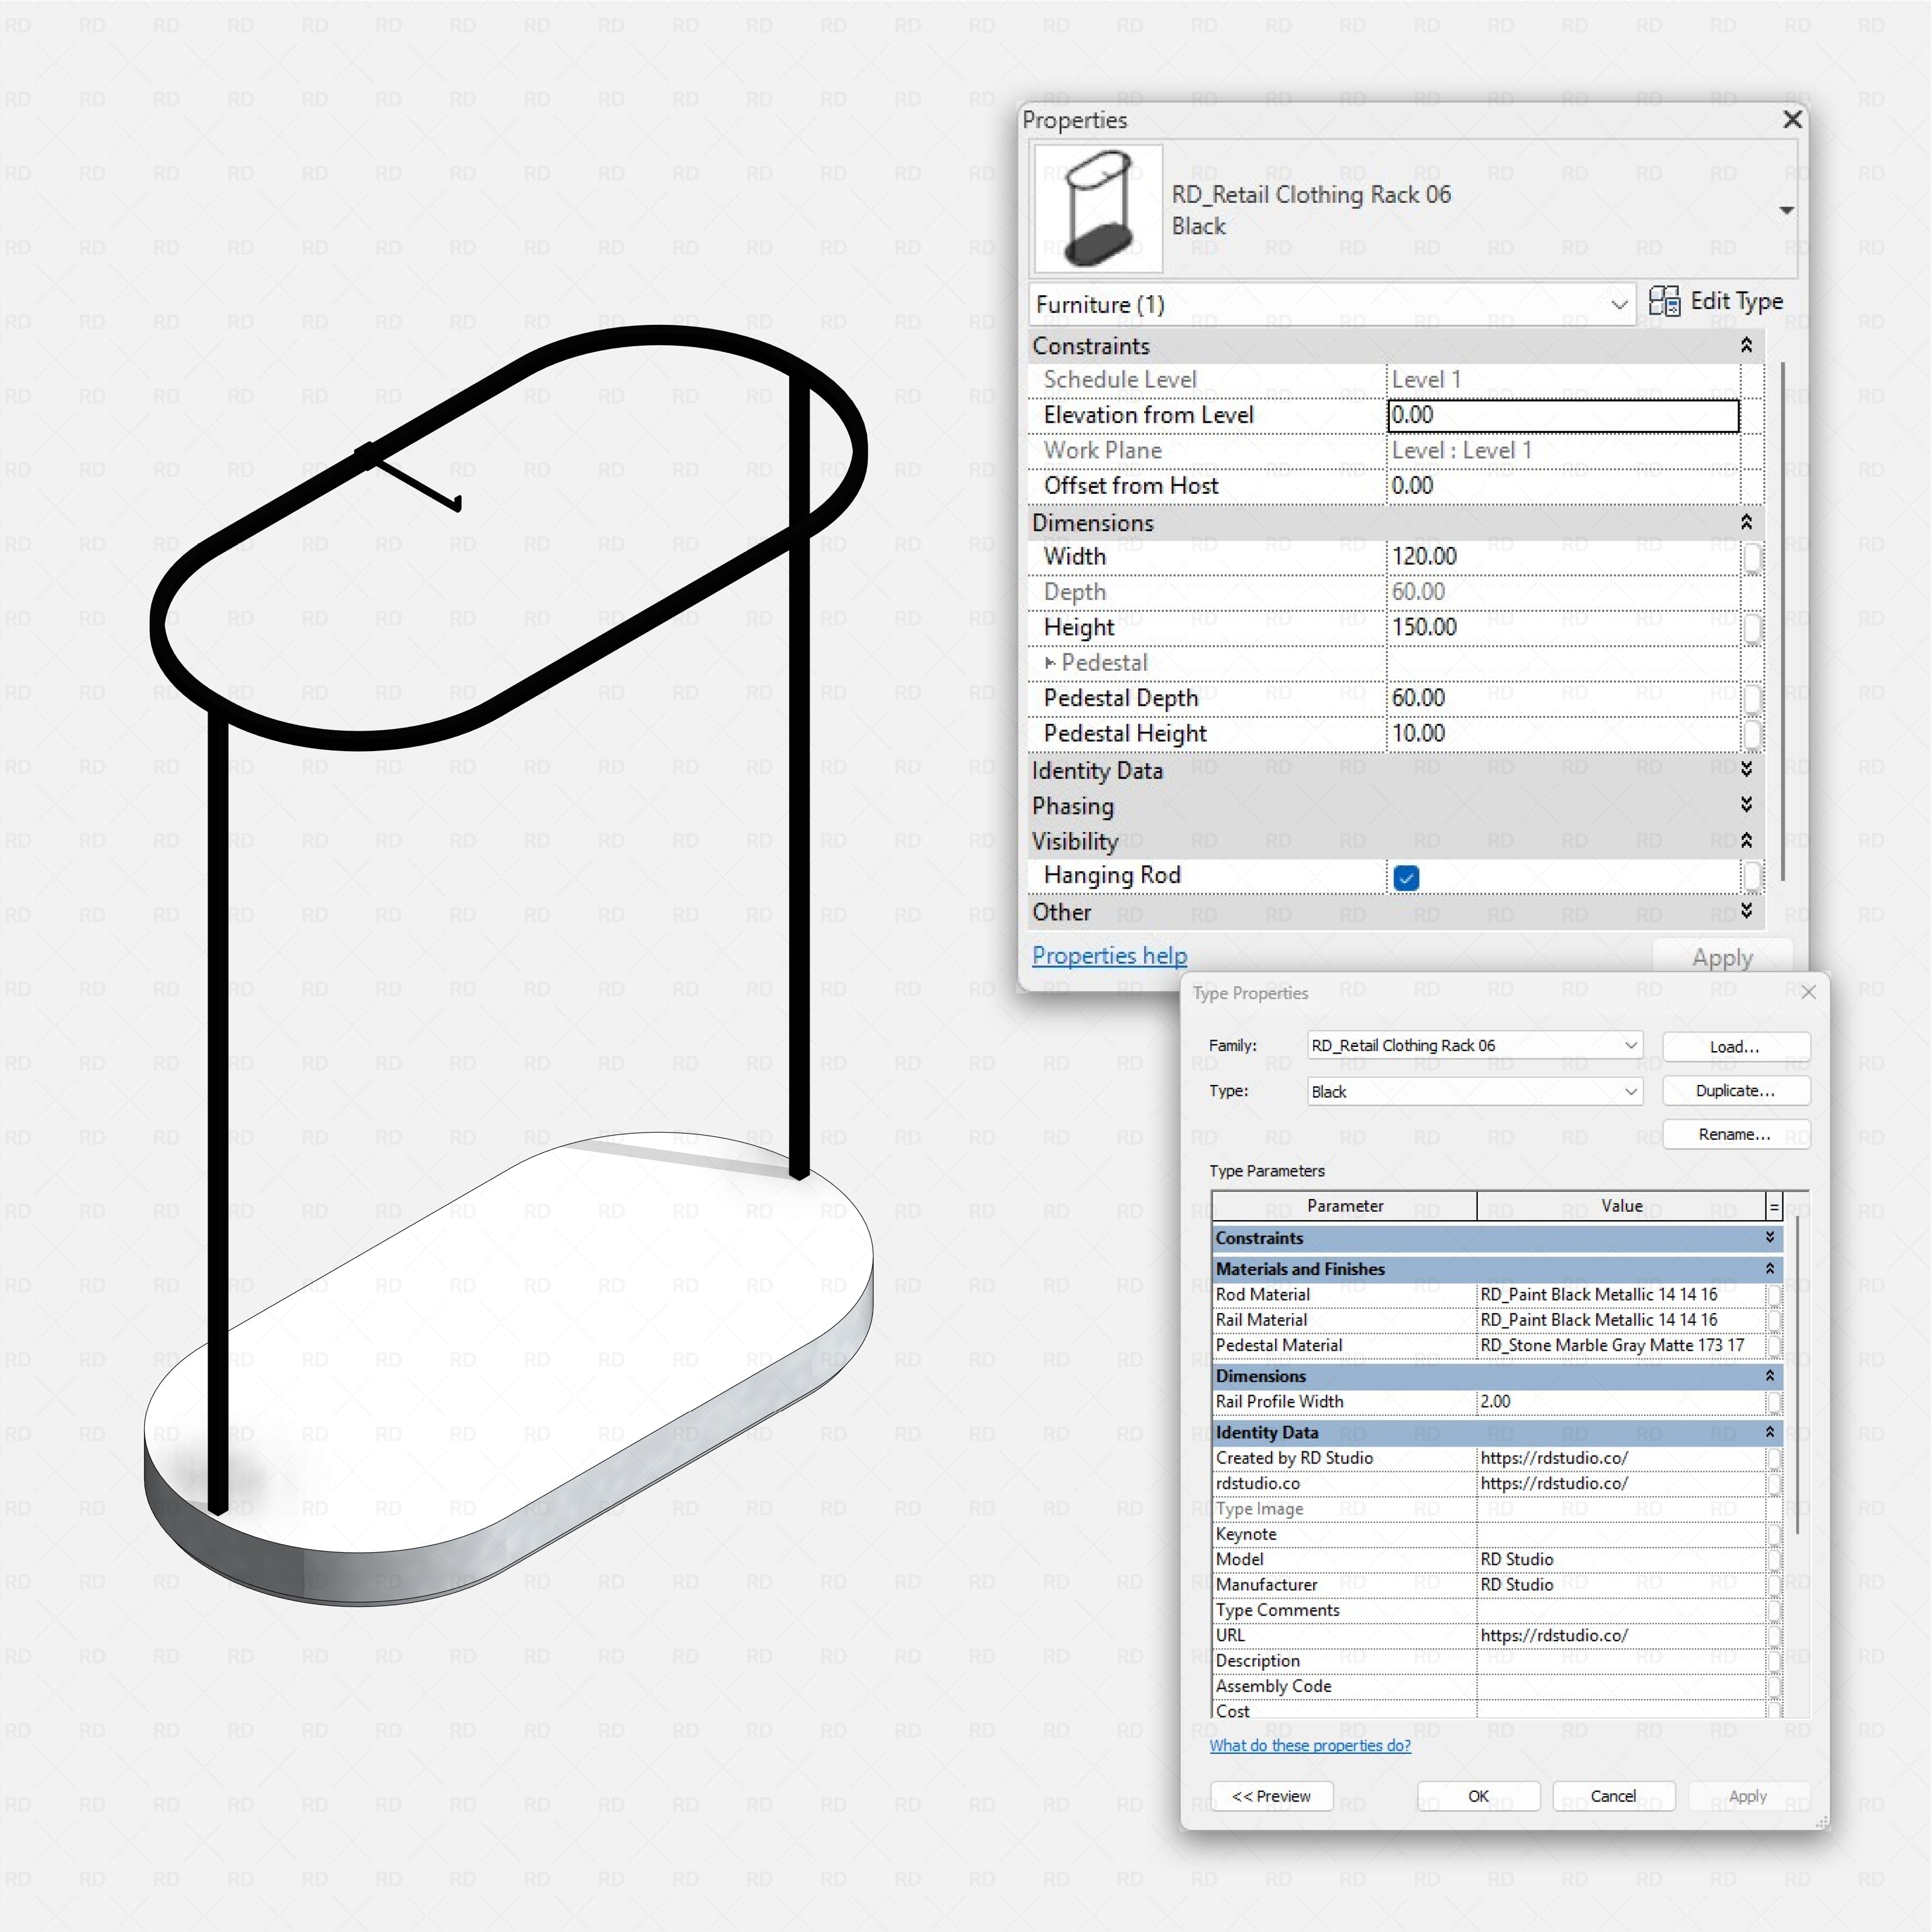
Task: Toggle the Hanging Rod checkbox
Action: click(1406, 878)
